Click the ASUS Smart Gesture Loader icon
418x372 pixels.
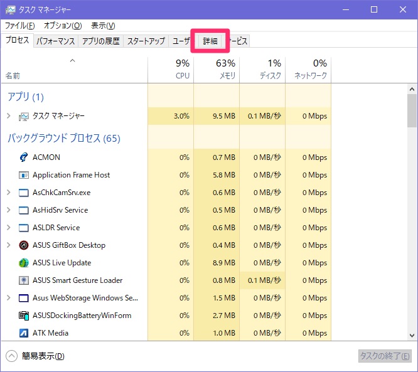23,280
